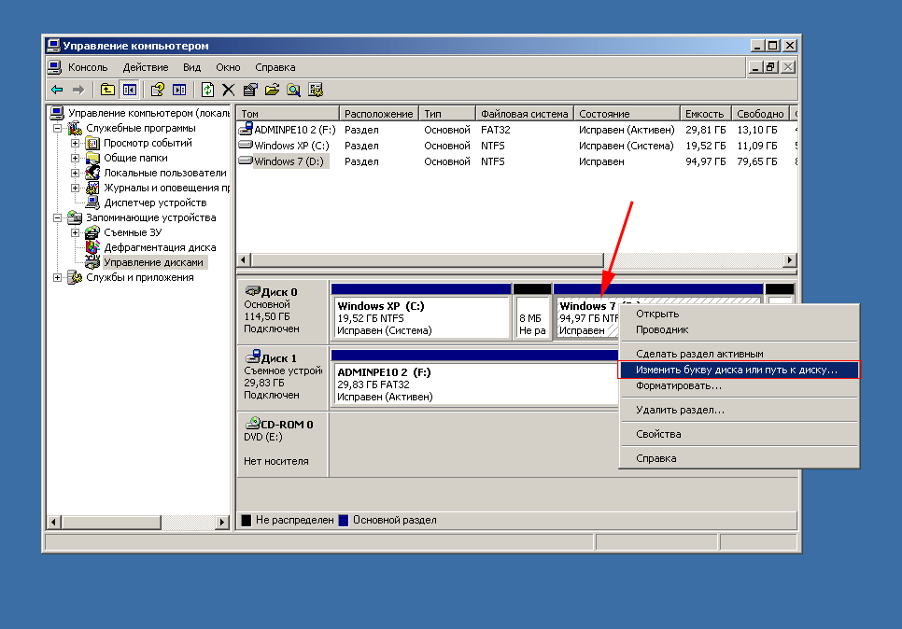Choose Проводник in the context menu
The height and width of the screenshot is (629, 902).
click(x=739, y=330)
